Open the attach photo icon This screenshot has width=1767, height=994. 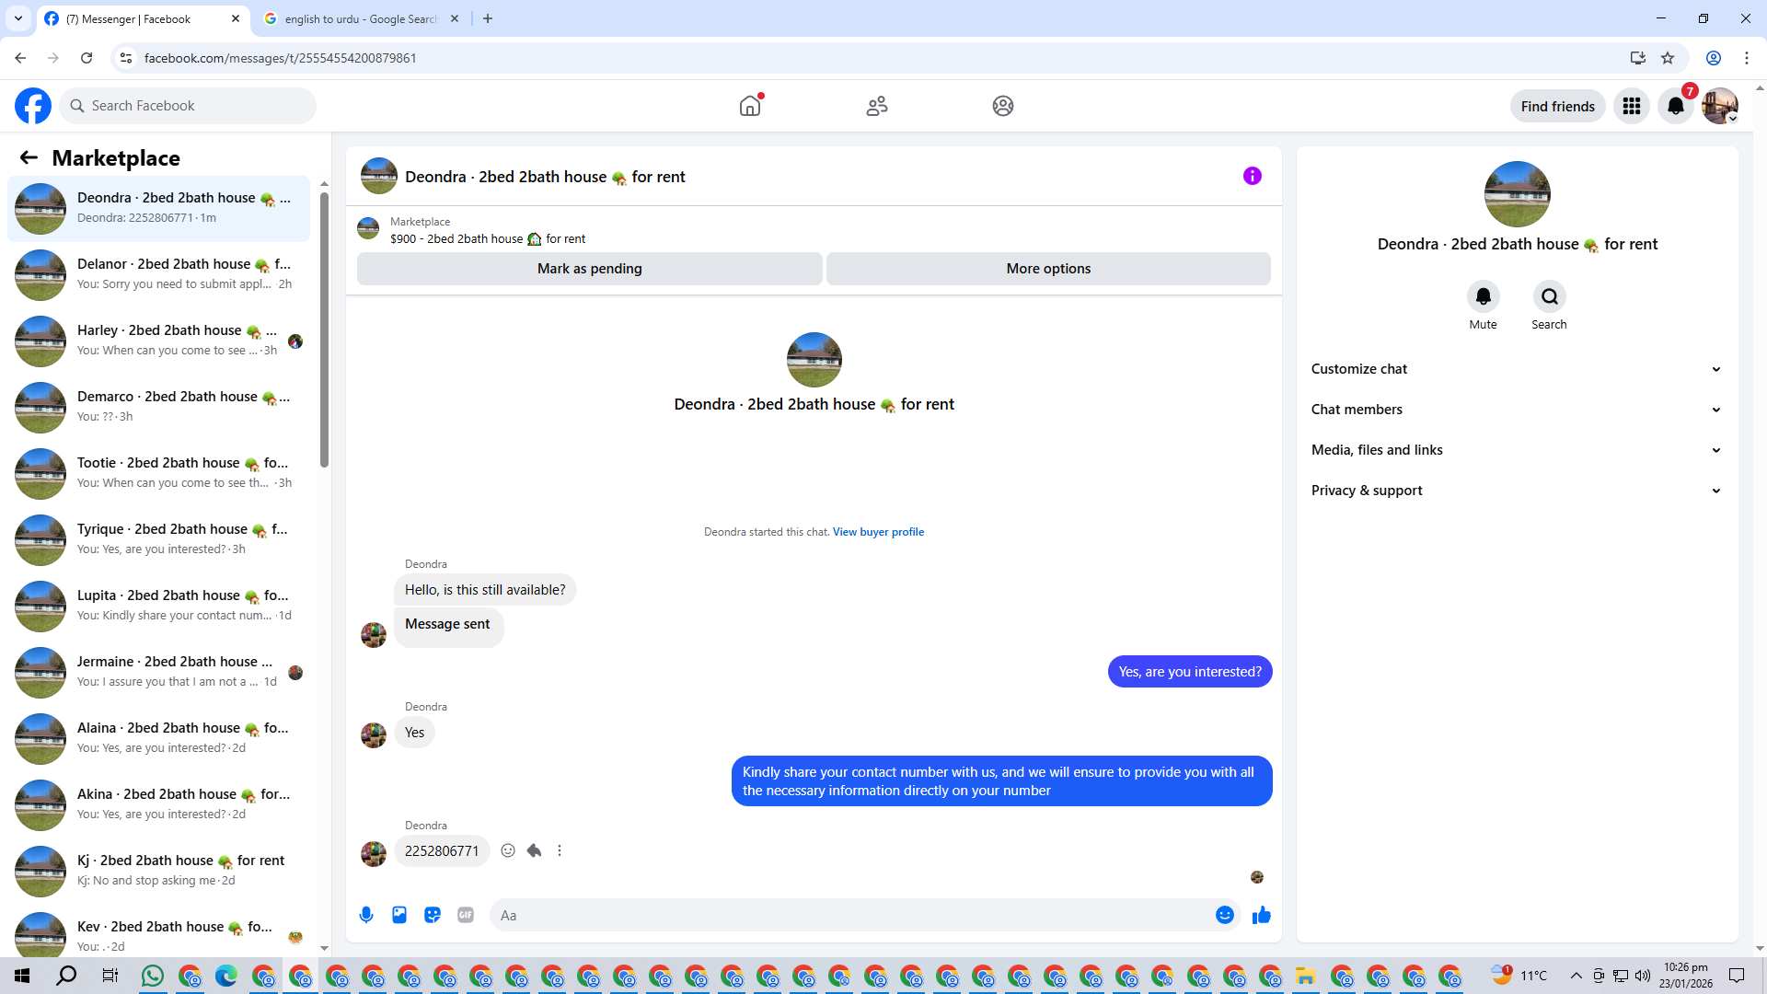pyautogui.click(x=399, y=915)
